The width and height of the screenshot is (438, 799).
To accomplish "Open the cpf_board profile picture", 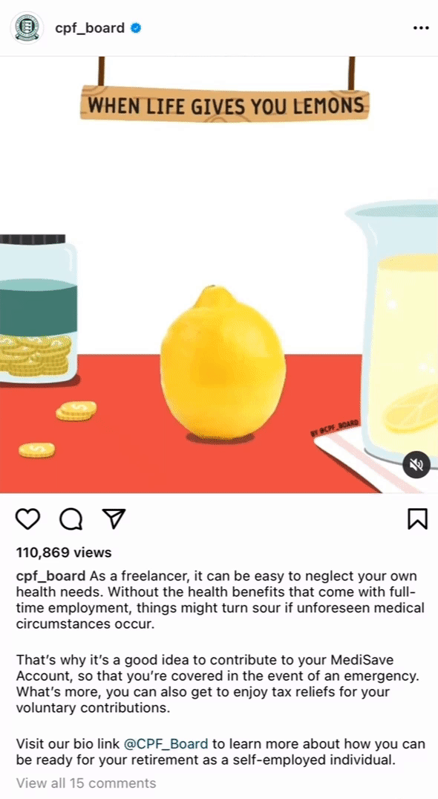I will pos(27,28).
